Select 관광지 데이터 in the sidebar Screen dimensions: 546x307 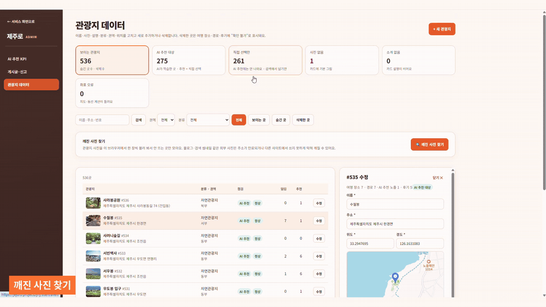(x=31, y=85)
